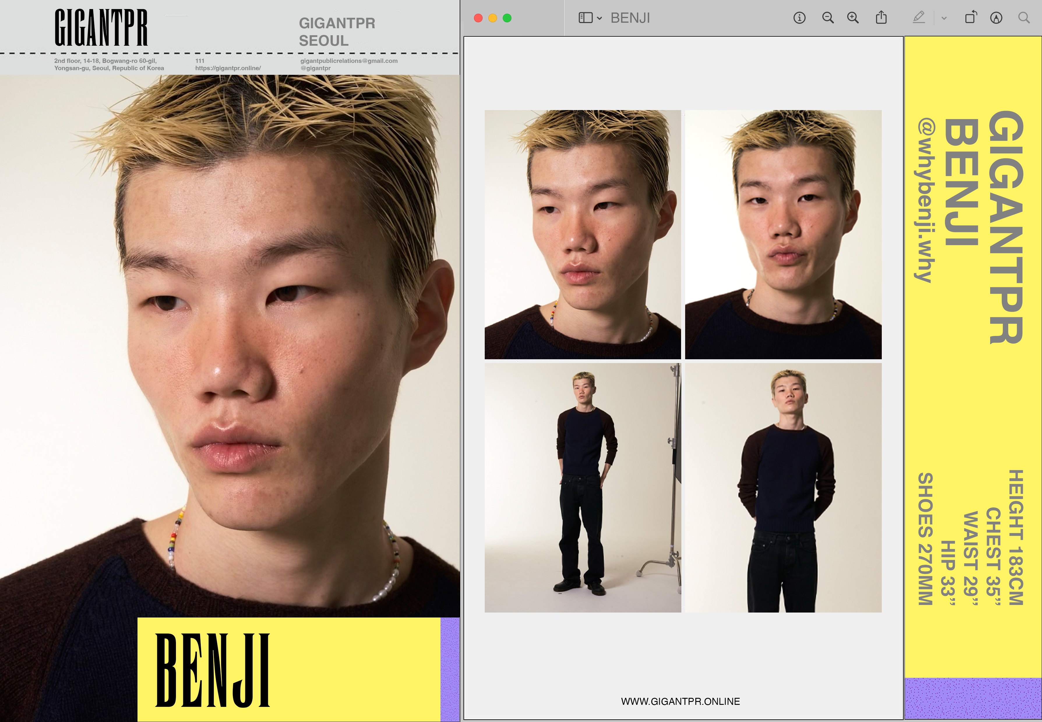Select the full-body standing photo
This screenshot has width=1042, height=722.
pyautogui.click(x=583, y=488)
